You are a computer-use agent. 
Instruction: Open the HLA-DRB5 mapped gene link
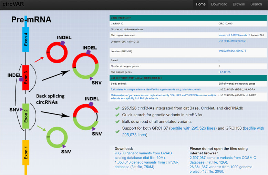click(225, 72)
